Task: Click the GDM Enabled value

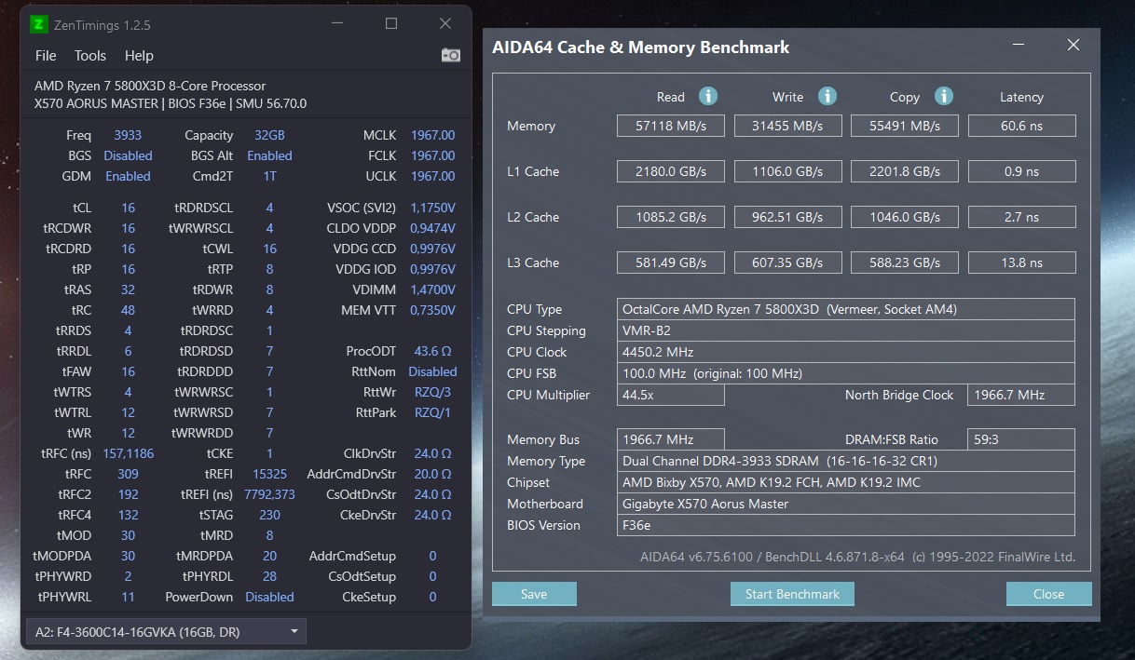Action: [128, 176]
